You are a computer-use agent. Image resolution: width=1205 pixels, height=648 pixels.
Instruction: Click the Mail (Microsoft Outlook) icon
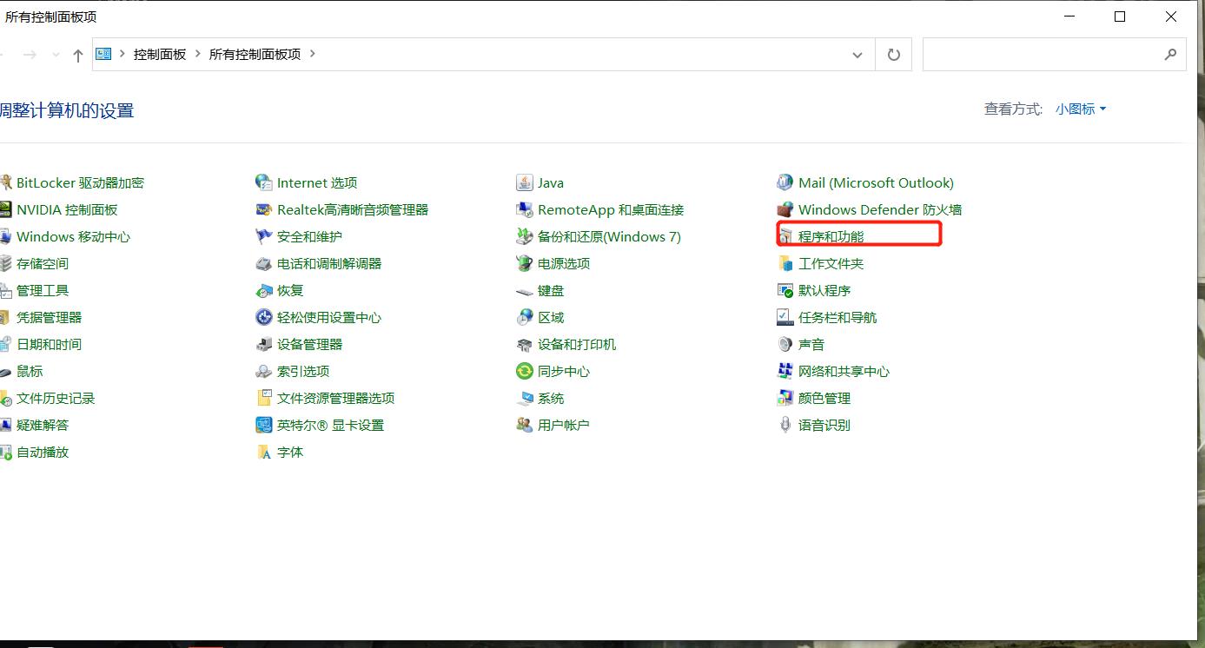[785, 182]
